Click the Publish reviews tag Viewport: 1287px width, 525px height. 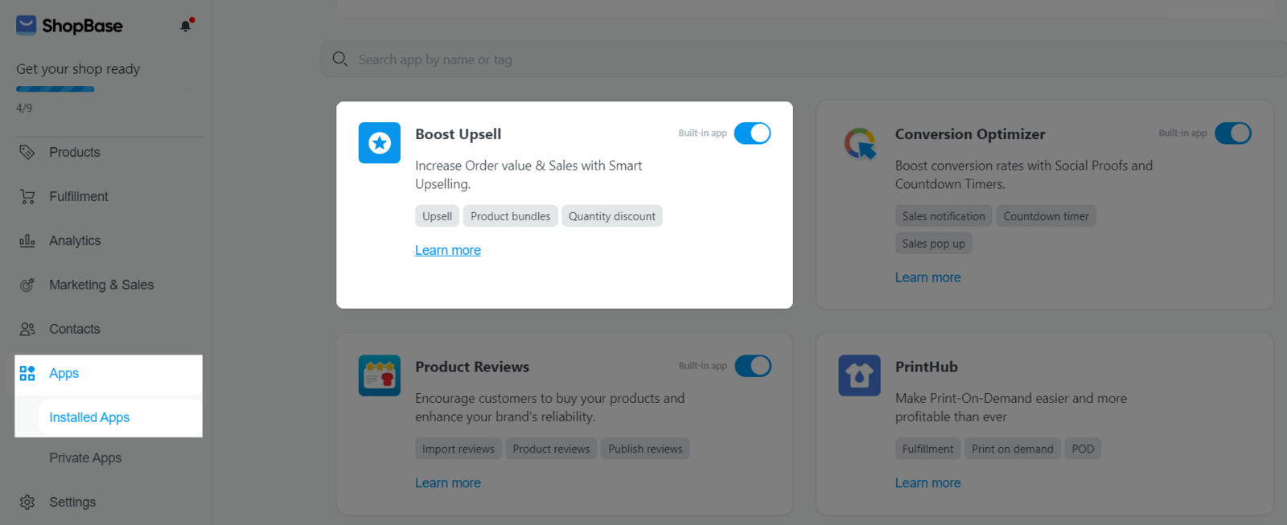(645, 449)
